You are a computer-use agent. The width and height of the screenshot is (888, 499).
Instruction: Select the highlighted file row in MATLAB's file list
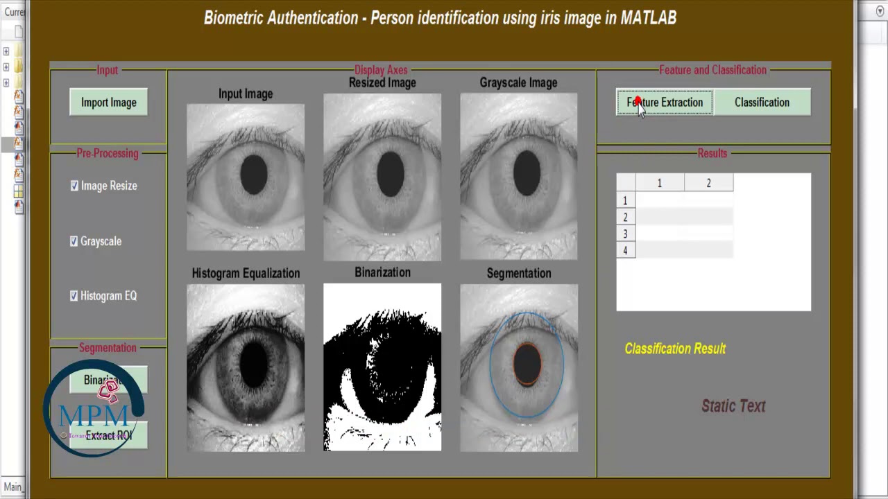(x=12, y=144)
